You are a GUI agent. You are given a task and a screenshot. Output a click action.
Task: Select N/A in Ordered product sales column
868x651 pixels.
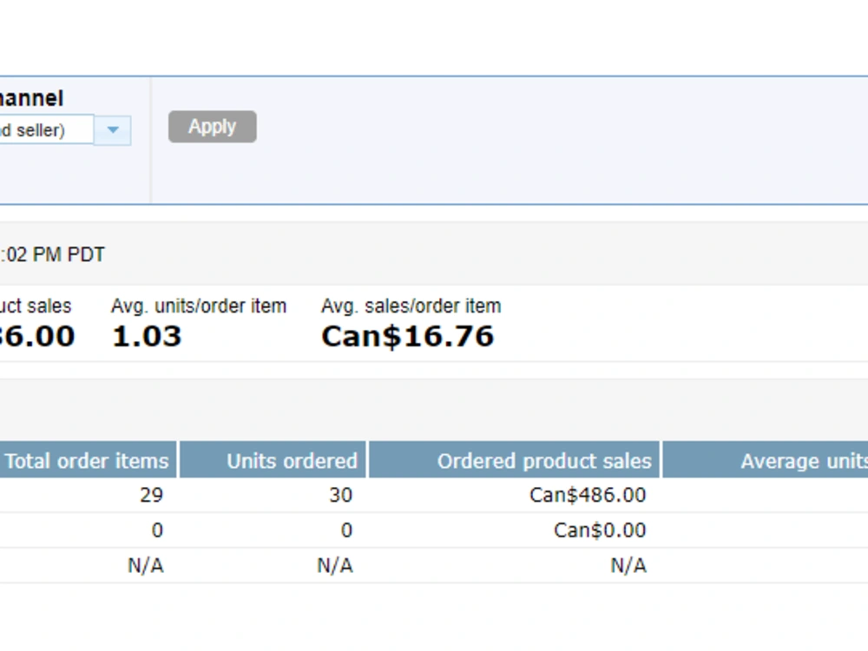(628, 566)
